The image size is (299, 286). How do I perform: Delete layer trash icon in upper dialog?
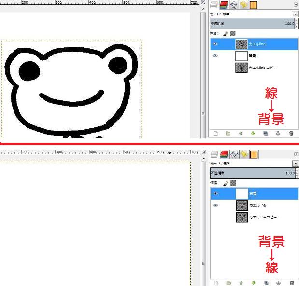(x=291, y=133)
